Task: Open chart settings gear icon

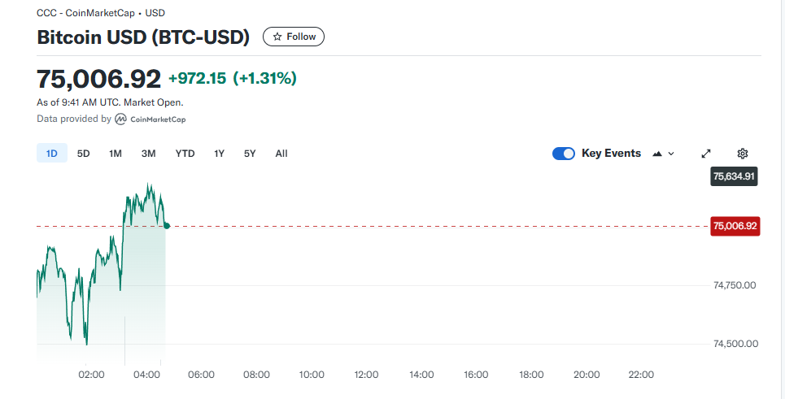Action: [743, 154]
